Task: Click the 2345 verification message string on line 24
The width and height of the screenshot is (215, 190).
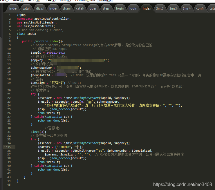Action: (105, 105)
